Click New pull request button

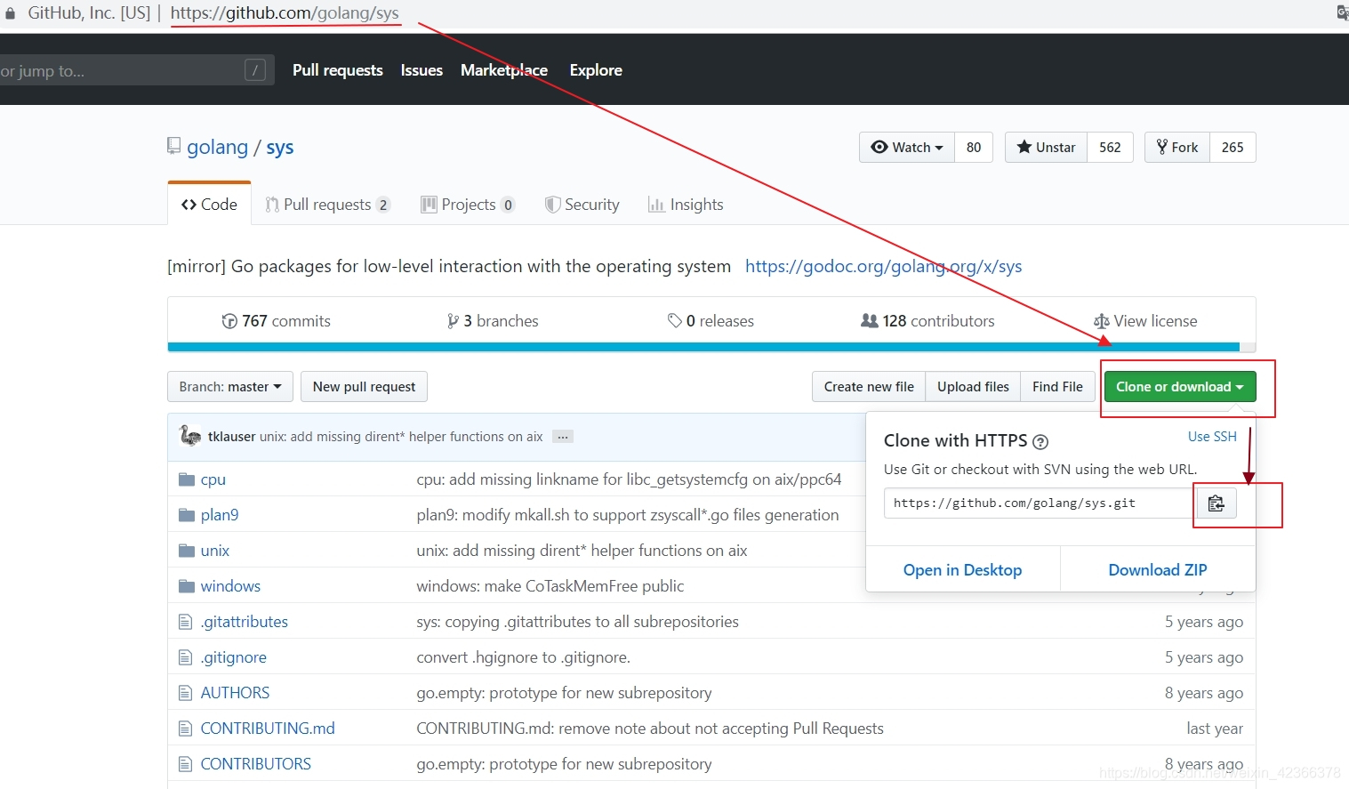365,387
